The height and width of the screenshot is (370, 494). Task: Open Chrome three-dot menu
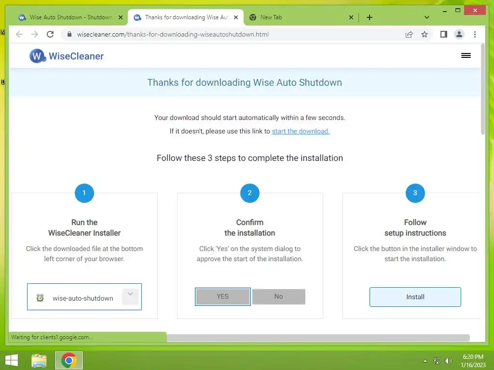(x=475, y=34)
